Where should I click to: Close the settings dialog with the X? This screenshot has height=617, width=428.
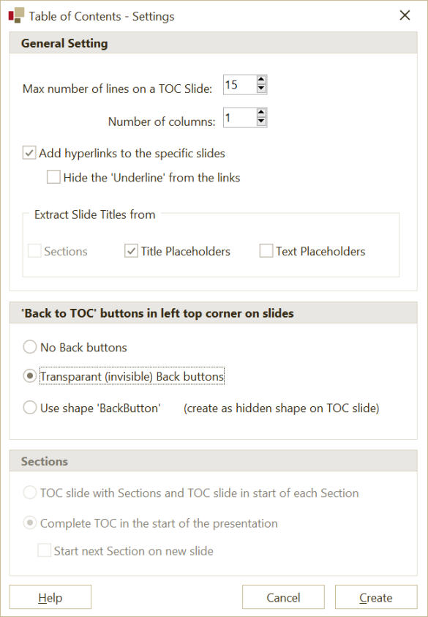[x=405, y=15]
